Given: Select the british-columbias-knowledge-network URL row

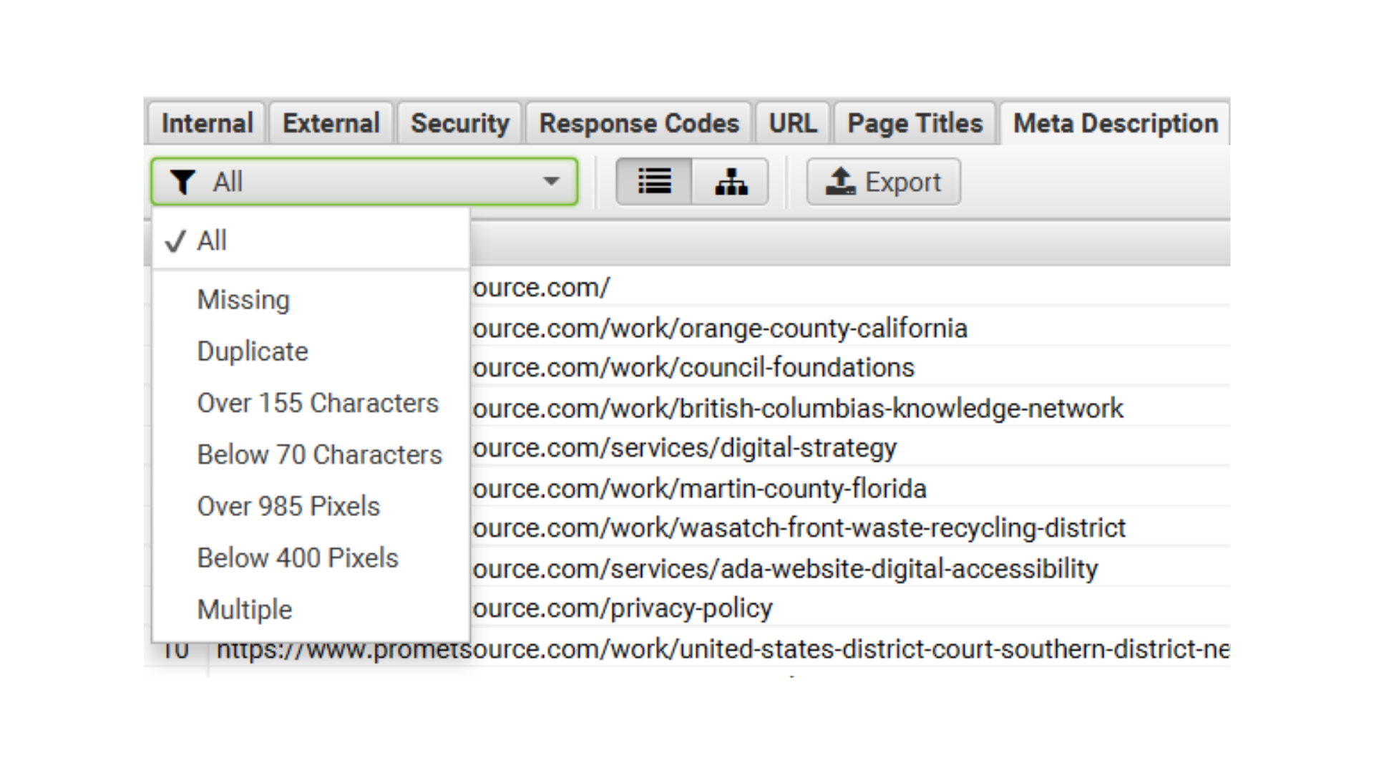Looking at the screenshot, I should coord(850,408).
